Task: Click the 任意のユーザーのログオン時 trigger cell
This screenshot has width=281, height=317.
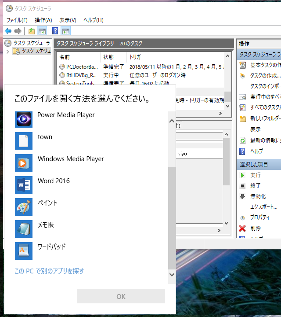Action: click(158, 75)
